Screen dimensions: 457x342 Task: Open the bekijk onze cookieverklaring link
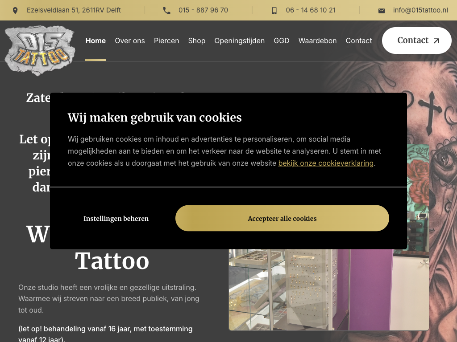click(x=326, y=163)
